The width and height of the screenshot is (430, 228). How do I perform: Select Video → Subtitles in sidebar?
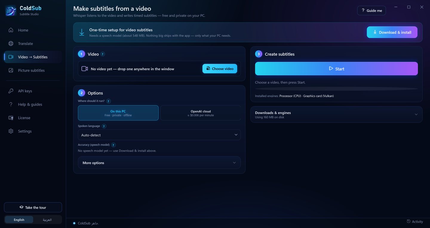click(x=33, y=57)
